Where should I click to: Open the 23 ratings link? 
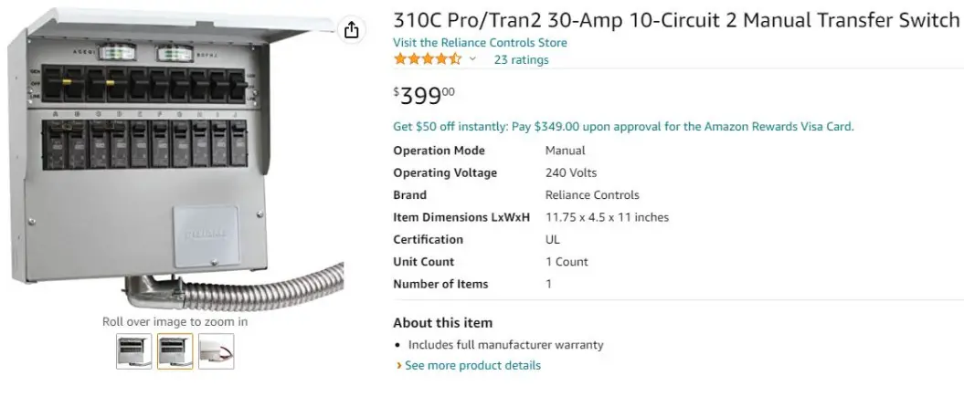(x=521, y=60)
